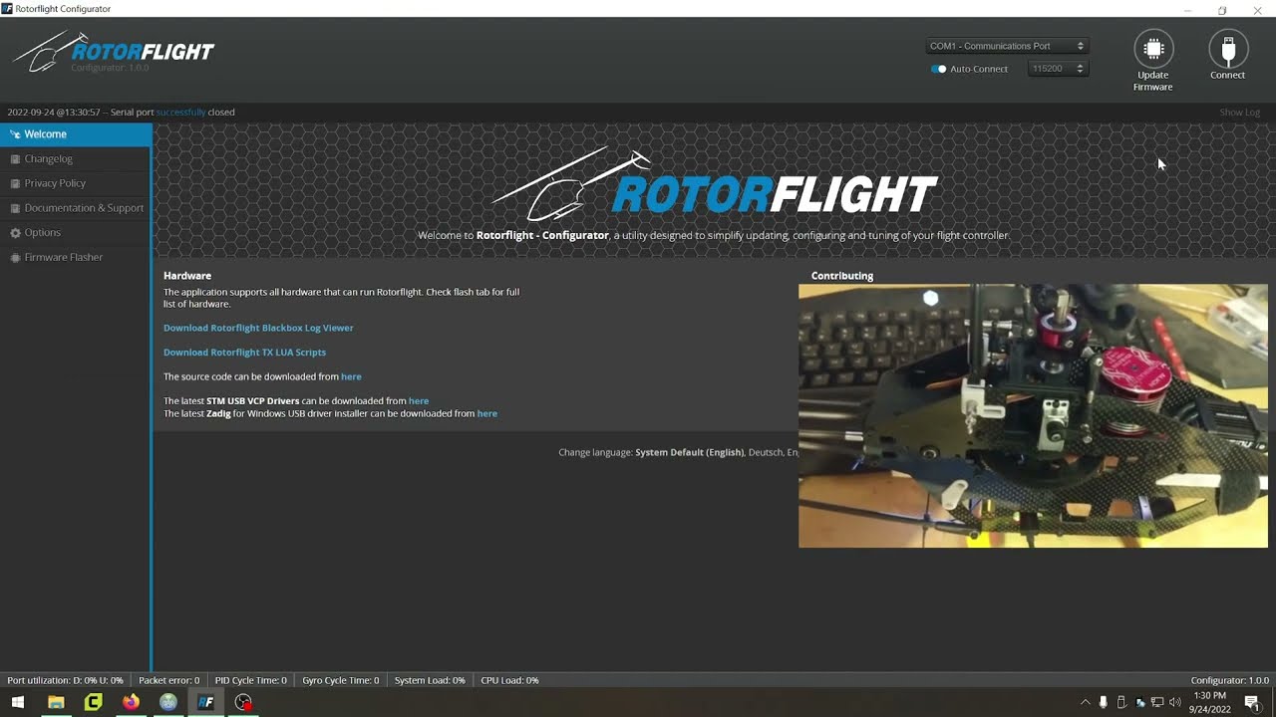Open the Windows Start menu
The width and height of the screenshot is (1276, 717).
(18, 702)
